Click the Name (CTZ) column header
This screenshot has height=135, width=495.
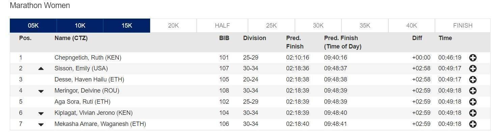[x=71, y=38]
